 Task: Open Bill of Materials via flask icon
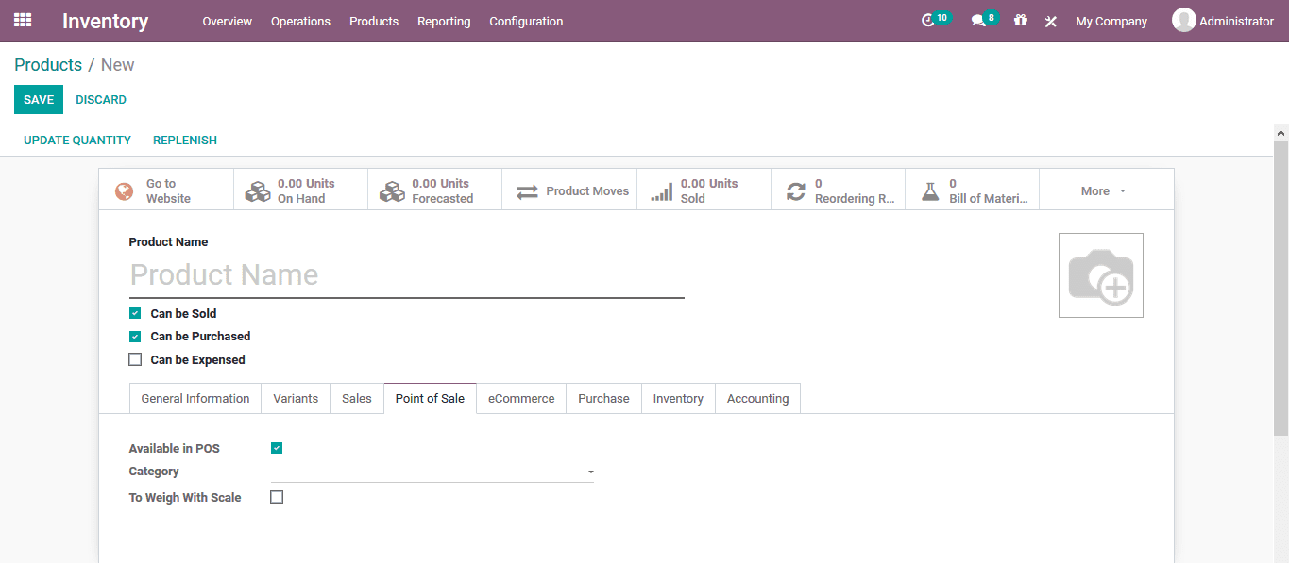pyautogui.click(x=973, y=190)
